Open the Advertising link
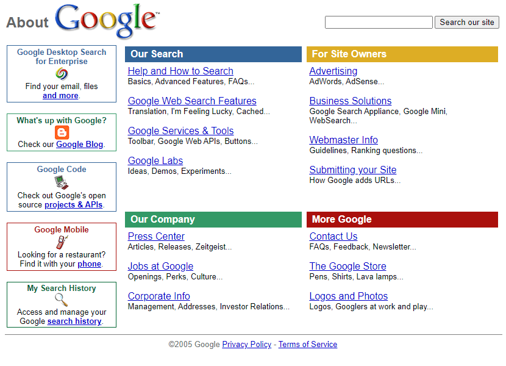The width and height of the screenshot is (506, 366). tap(333, 71)
